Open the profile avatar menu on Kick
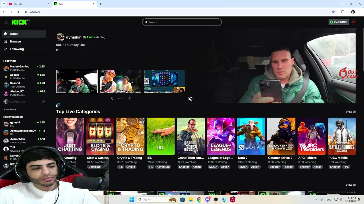 [353, 22]
